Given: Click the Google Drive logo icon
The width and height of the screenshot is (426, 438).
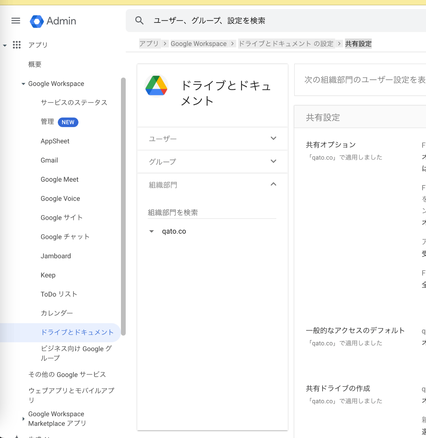Looking at the screenshot, I should [x=157, y=86].
